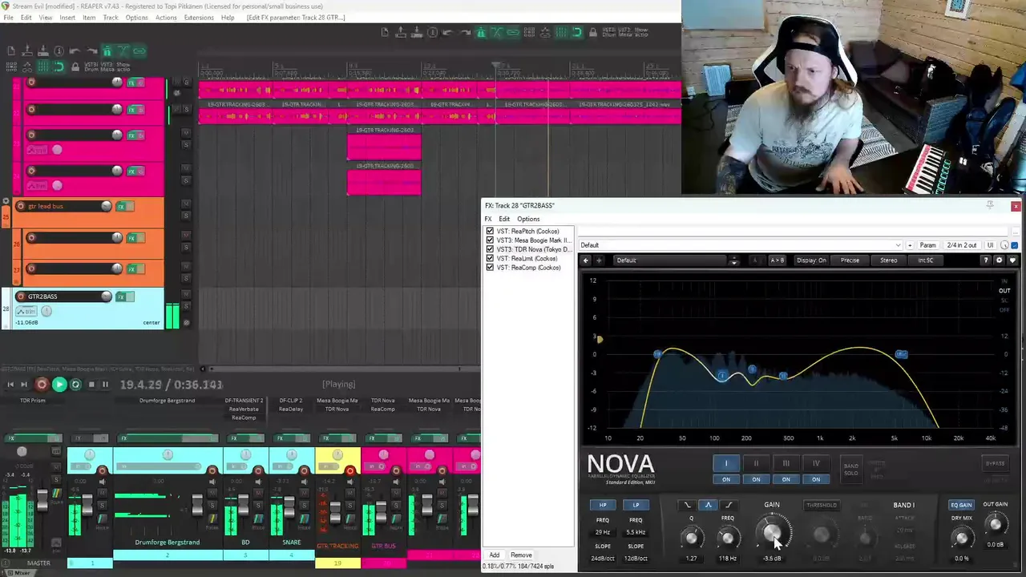Click the transport Stop button
The width and height of the screenshot is (1026, 577).
point(91,385)
